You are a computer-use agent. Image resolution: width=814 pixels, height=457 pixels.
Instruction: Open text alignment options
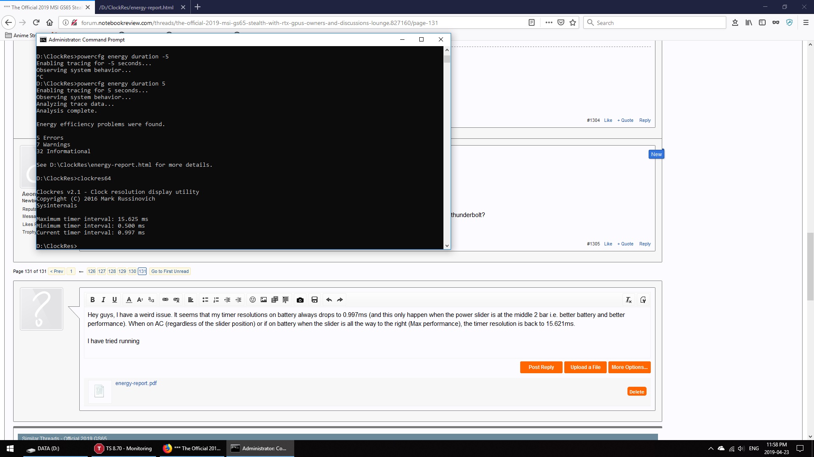coord(191,300)
